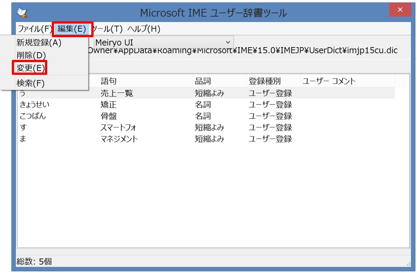Click 短縮よみ in the マネジメント row
This screenshot has height=273, width=417.
(209, 139)
